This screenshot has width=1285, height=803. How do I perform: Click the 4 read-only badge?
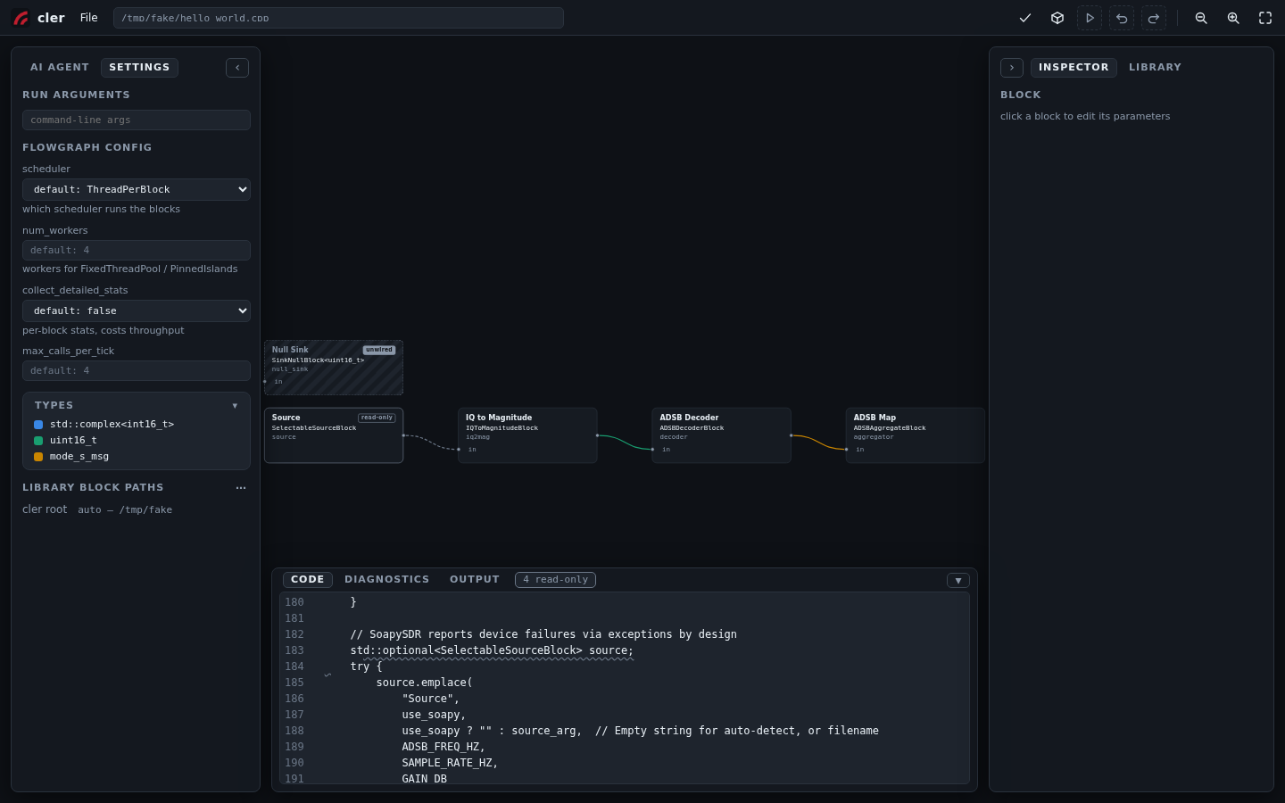coord(555,580)
